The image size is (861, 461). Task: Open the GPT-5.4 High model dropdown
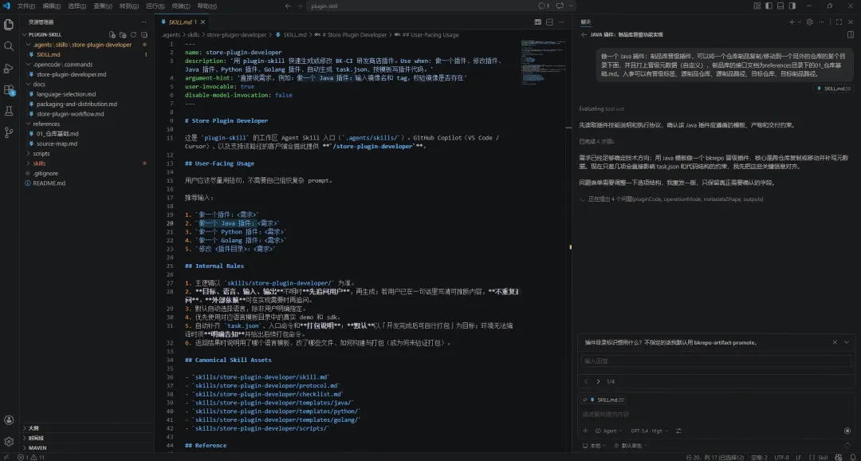tap(650, 431)
